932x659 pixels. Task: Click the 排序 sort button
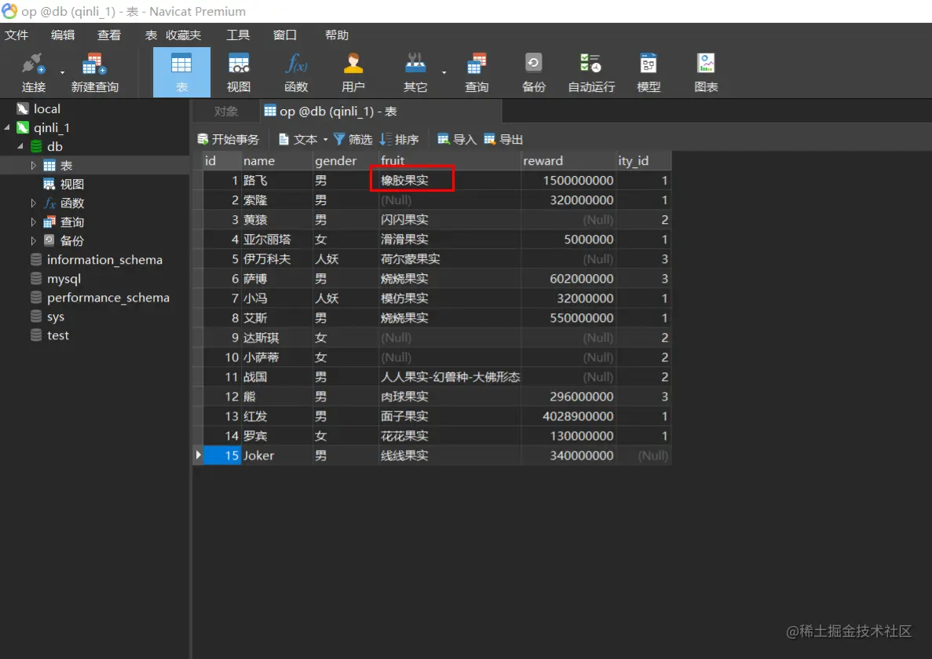(x=400, y=139)
